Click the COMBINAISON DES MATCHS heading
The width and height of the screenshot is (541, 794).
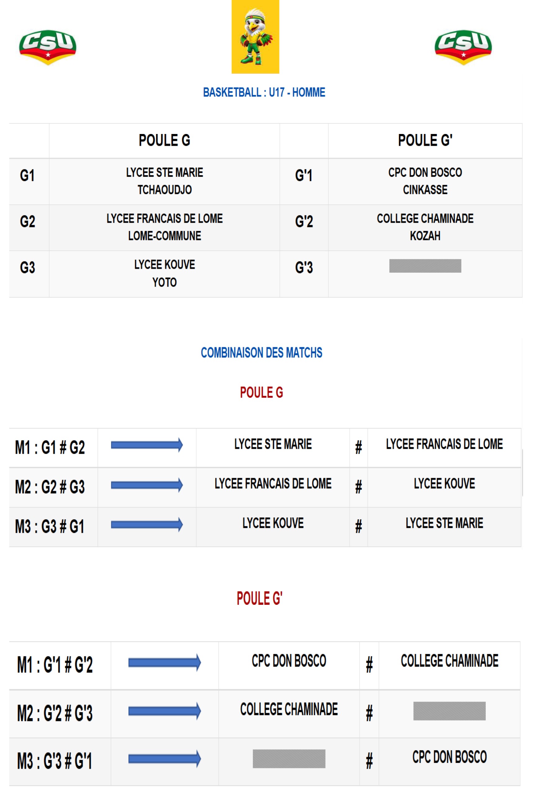[262, 353]
